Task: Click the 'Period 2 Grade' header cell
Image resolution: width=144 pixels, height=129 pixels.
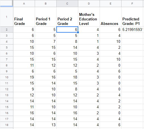Action: point(67,17)
